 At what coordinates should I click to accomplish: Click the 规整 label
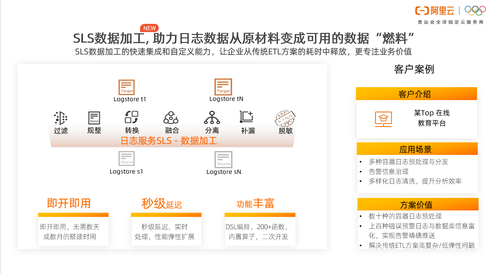94,131
